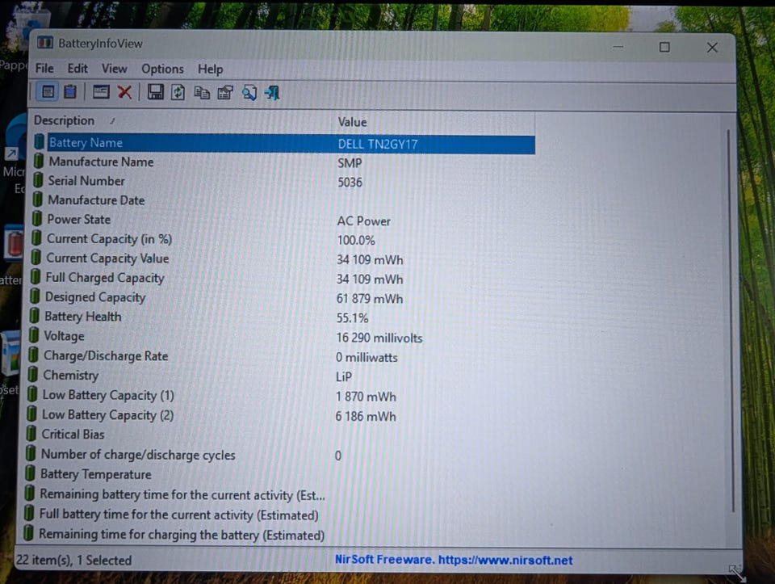Select the Designed Capacity row

[x=282, y=298]
